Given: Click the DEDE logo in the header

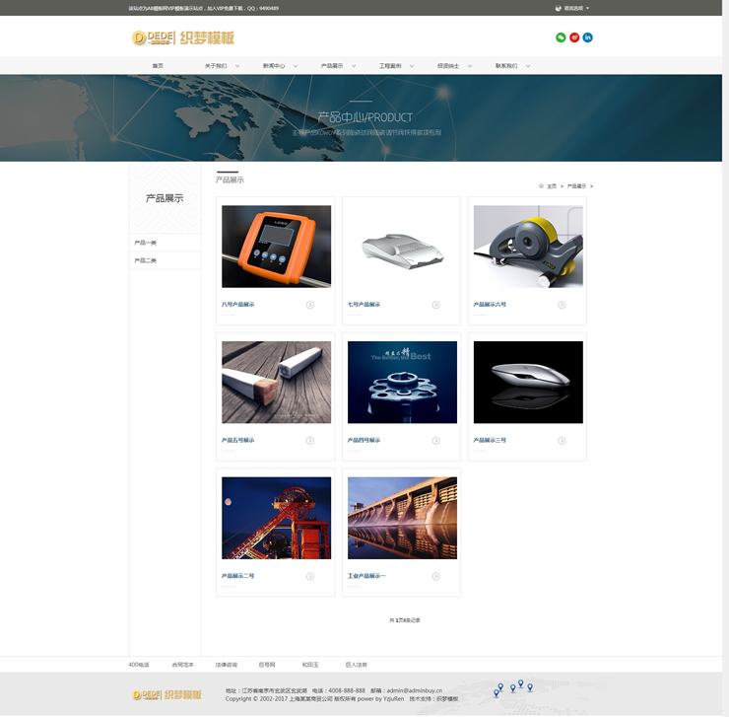Looking at the screenshot, I should click(x=183, y=37).
